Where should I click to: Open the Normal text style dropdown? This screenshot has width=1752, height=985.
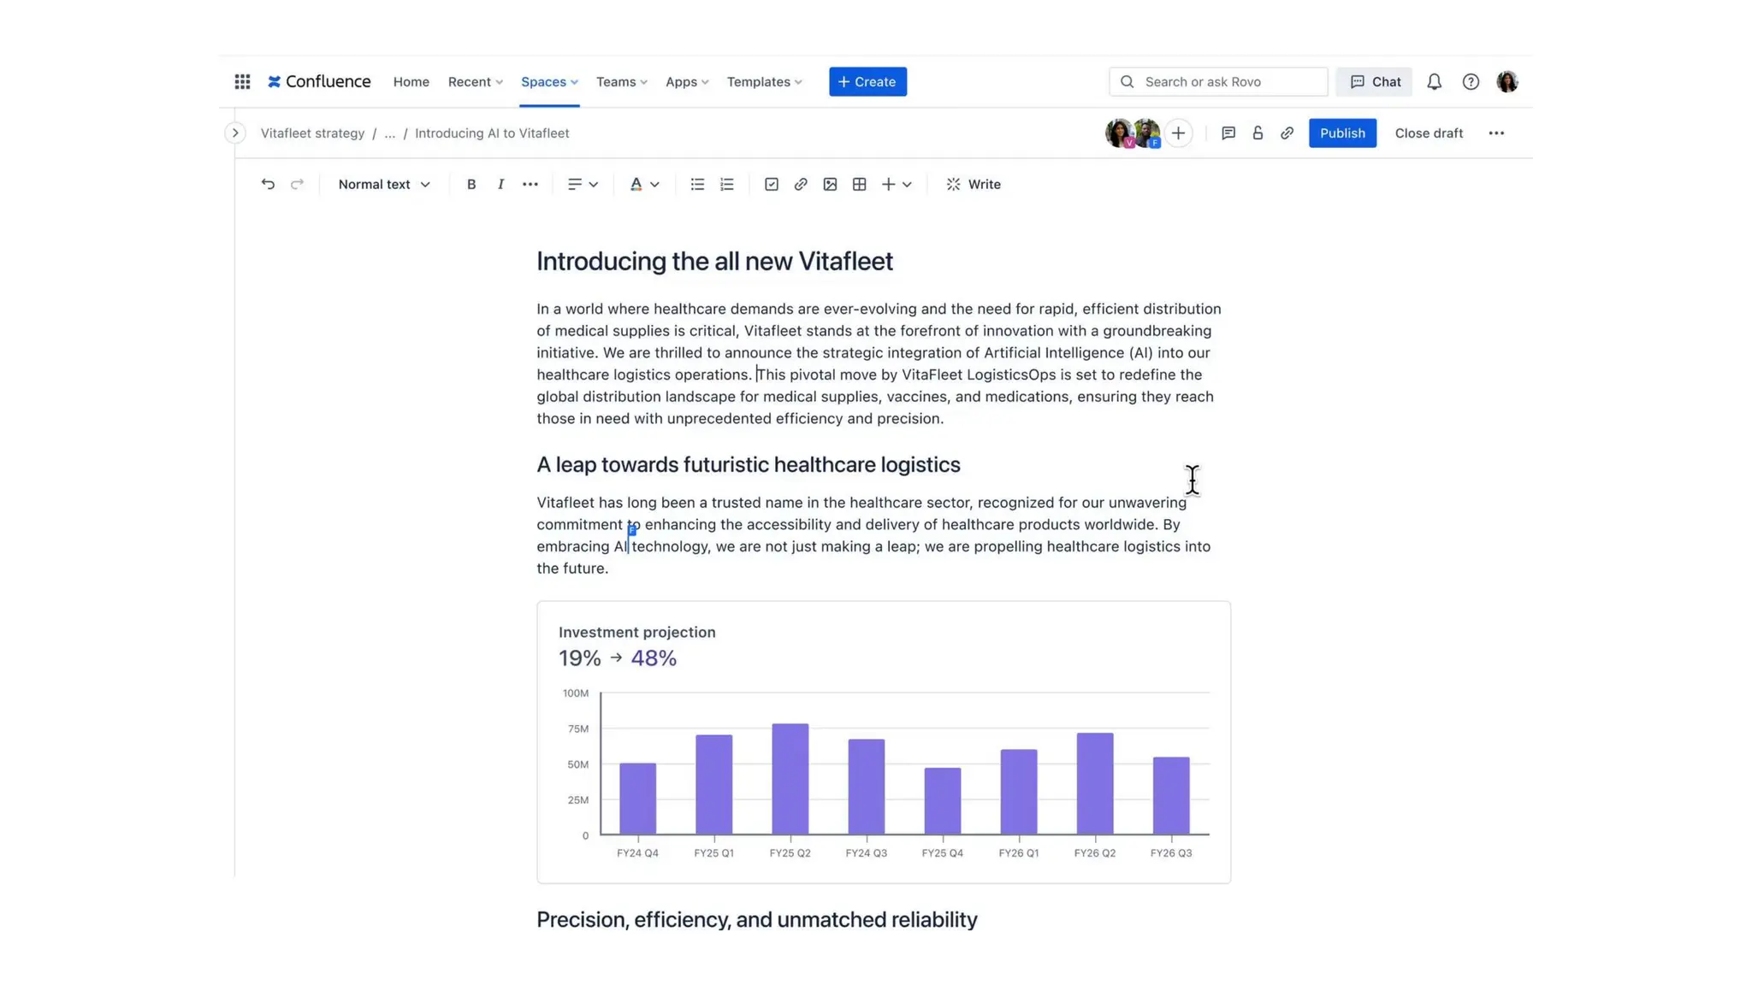point(383,184)
